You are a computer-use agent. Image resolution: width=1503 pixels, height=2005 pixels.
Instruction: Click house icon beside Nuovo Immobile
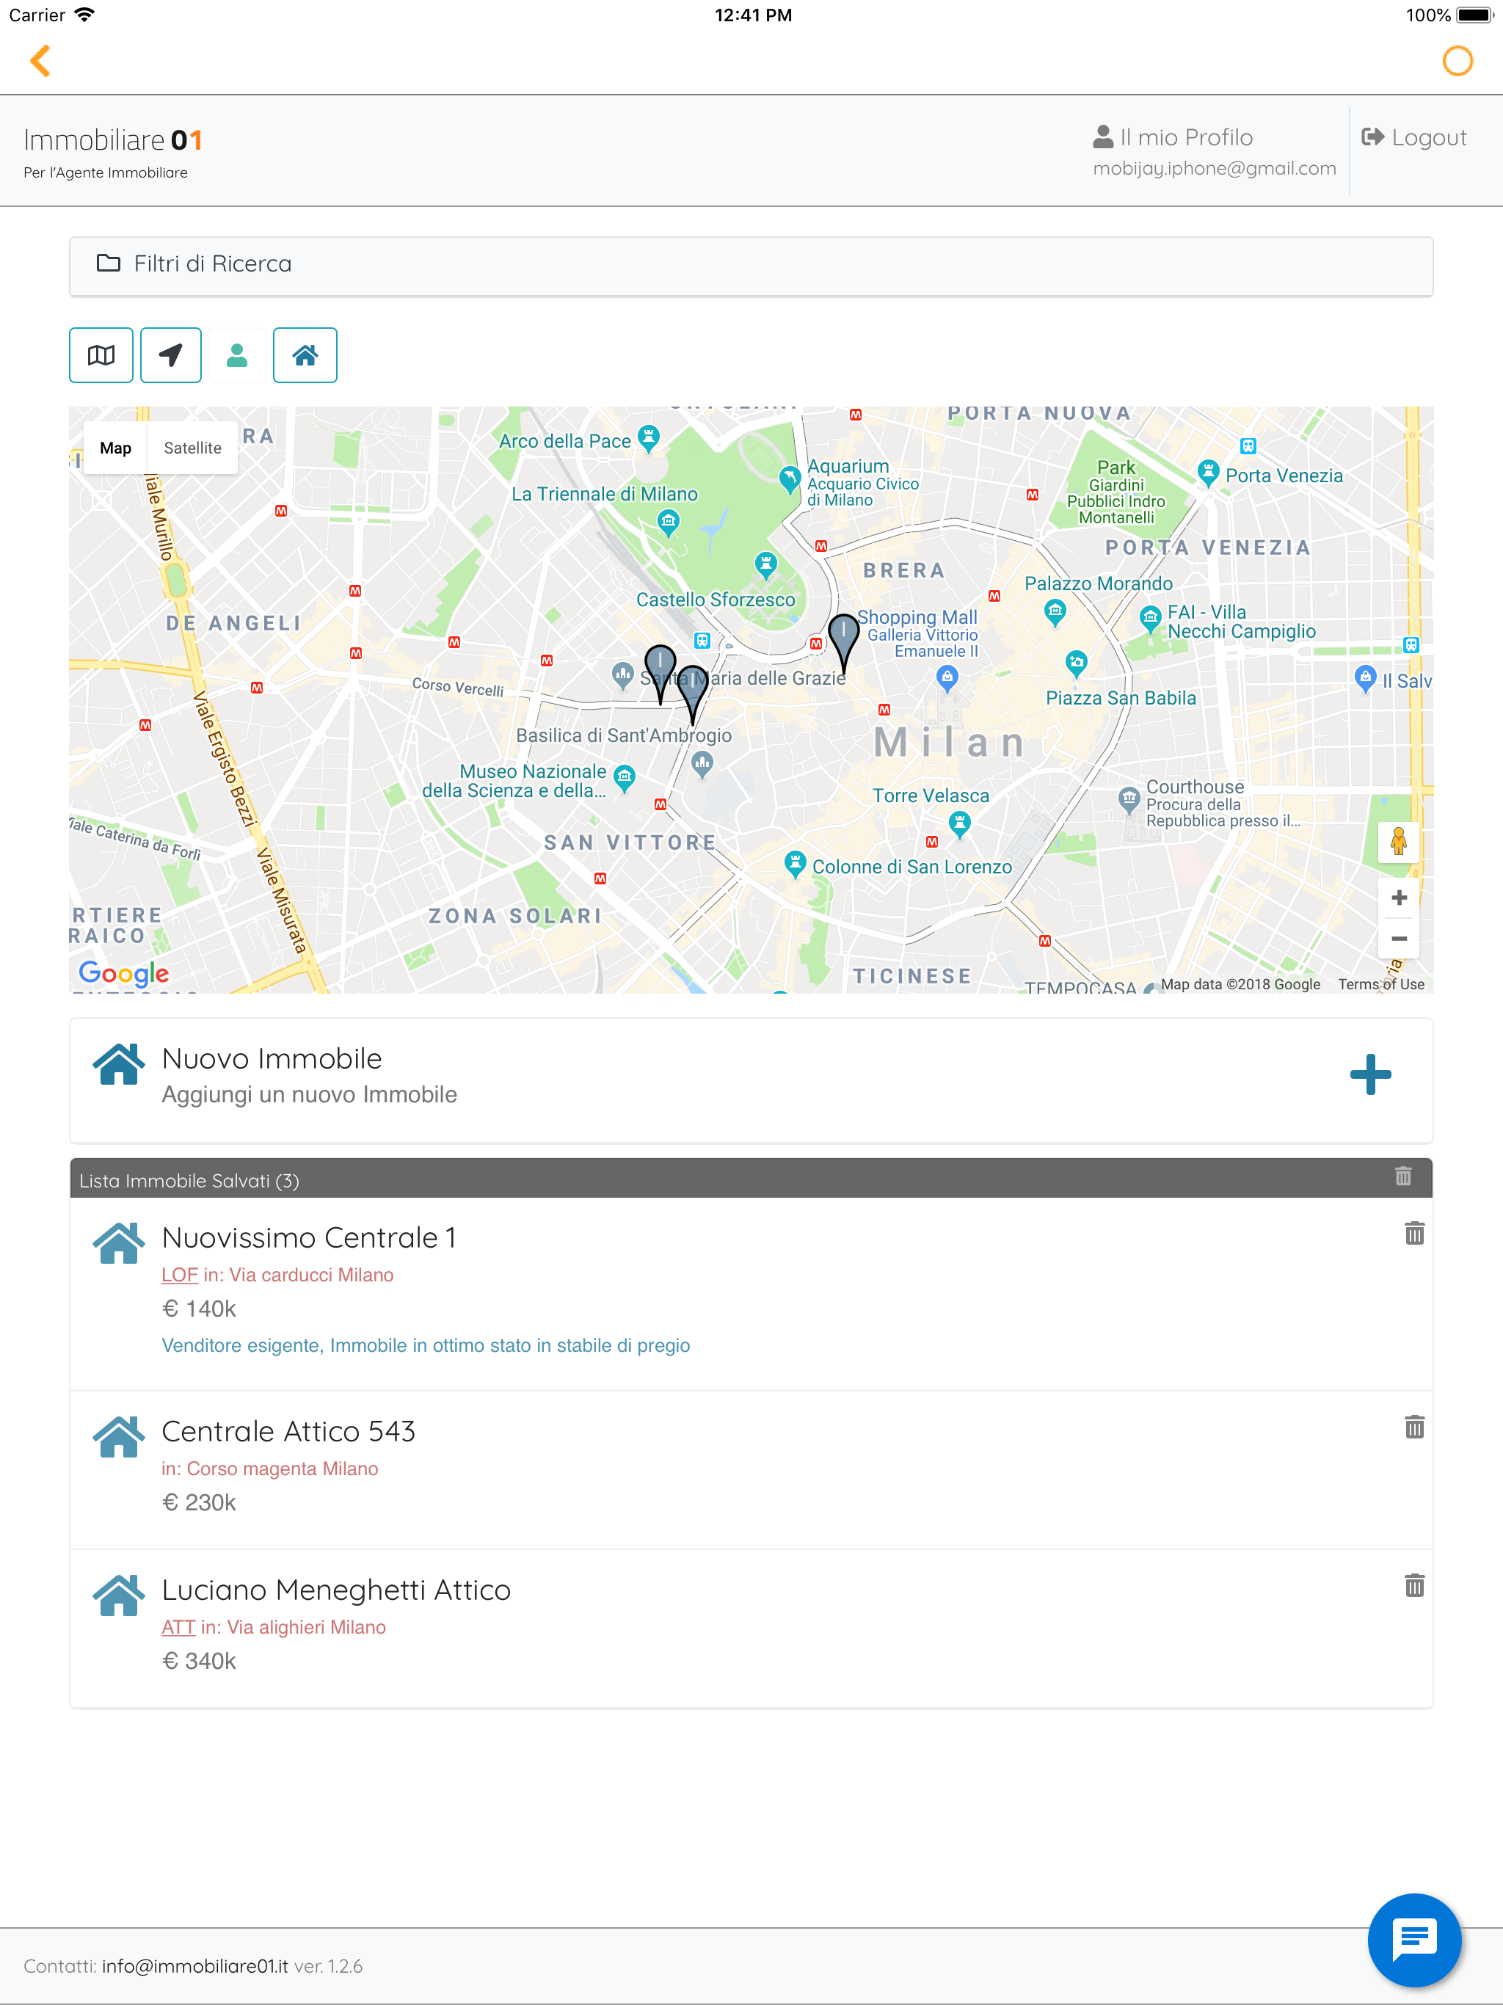point(119,1063)
